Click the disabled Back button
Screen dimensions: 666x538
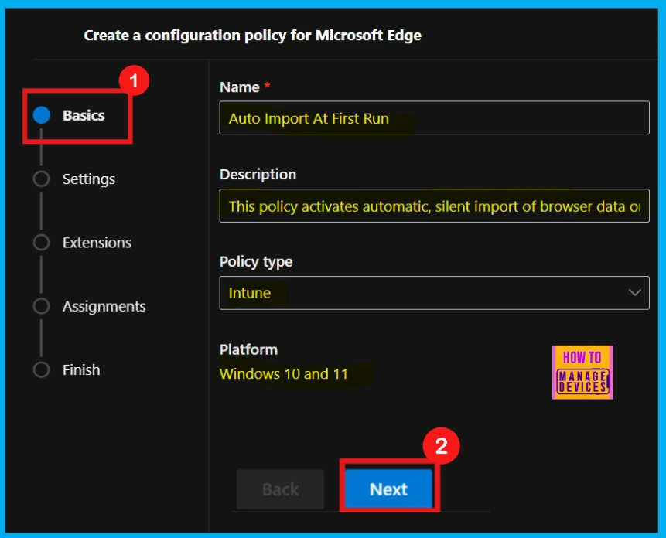point(280,489)
